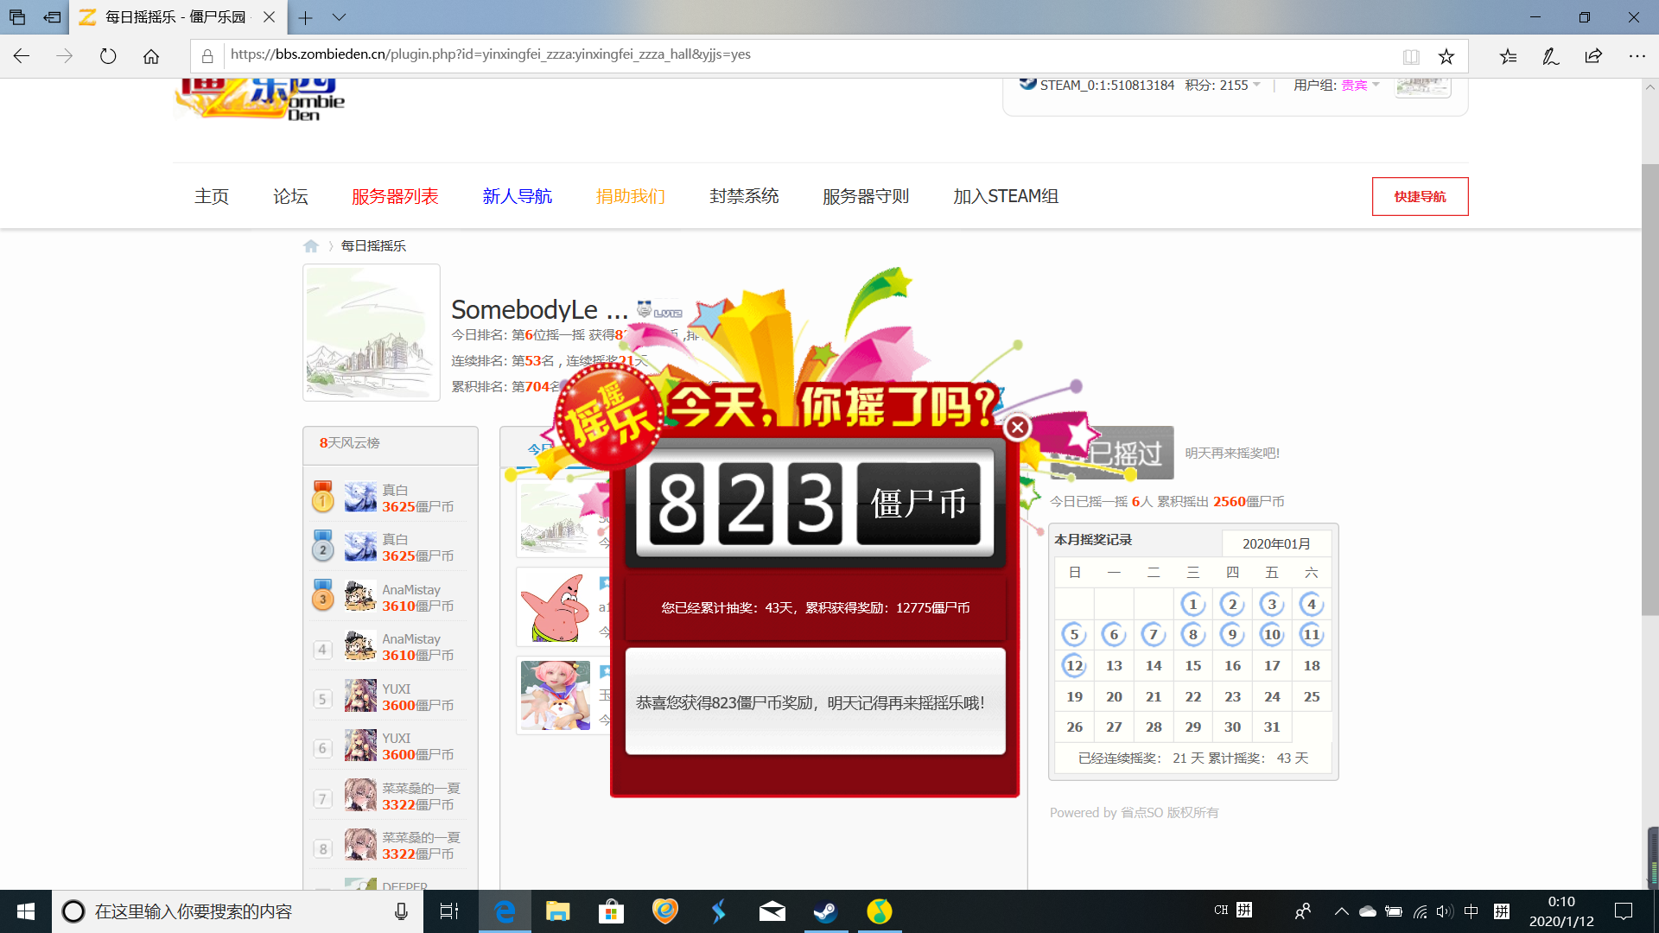Open the tab list chevron
The width and height of the screenshot is (1659, 933).
click(x=339, y=17)
